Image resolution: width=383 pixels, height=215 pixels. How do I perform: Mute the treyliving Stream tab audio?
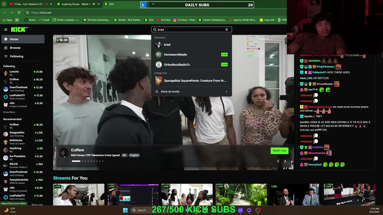94,4
